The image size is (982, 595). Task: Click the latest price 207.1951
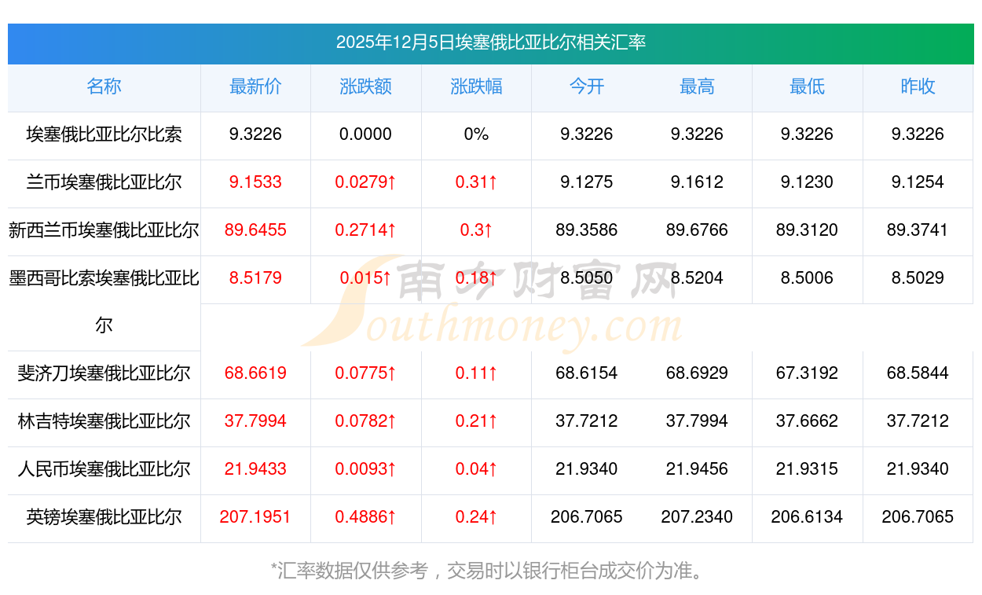point(255,517)
